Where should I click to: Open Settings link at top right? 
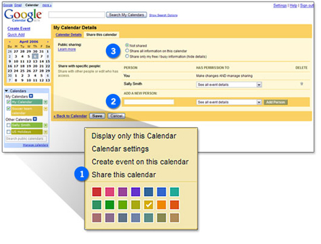pos(280,5)
